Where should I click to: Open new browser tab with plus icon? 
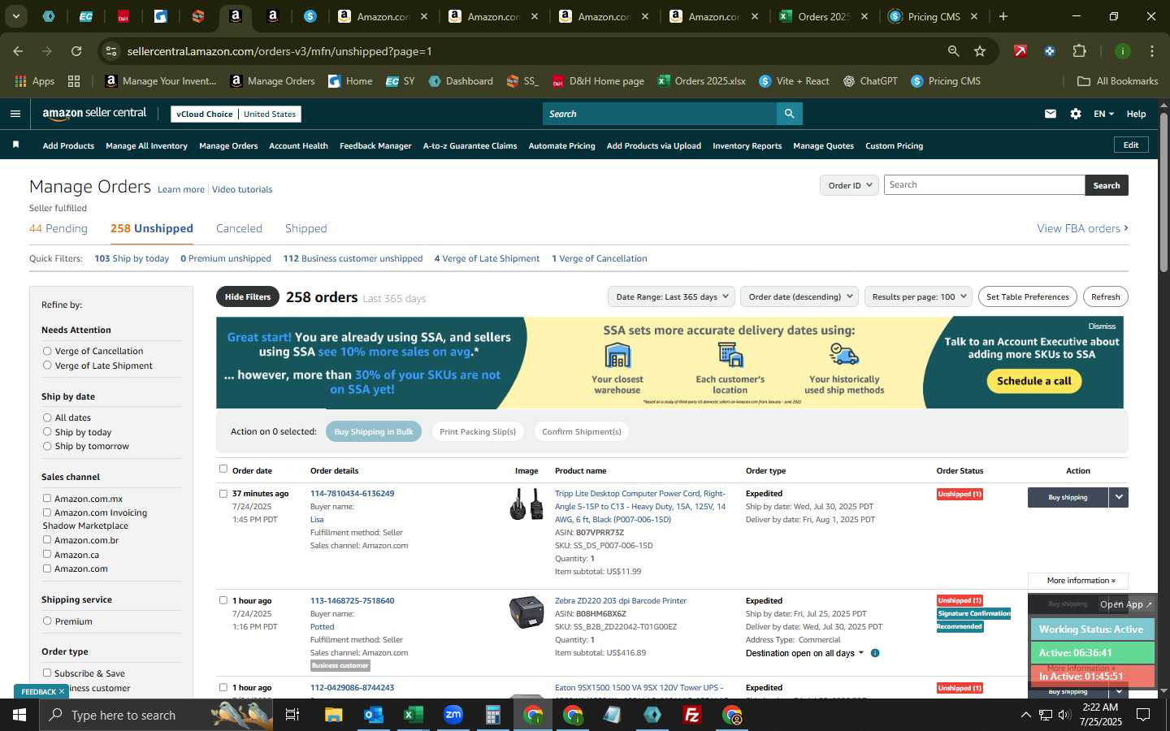[x=1003, y=16]
